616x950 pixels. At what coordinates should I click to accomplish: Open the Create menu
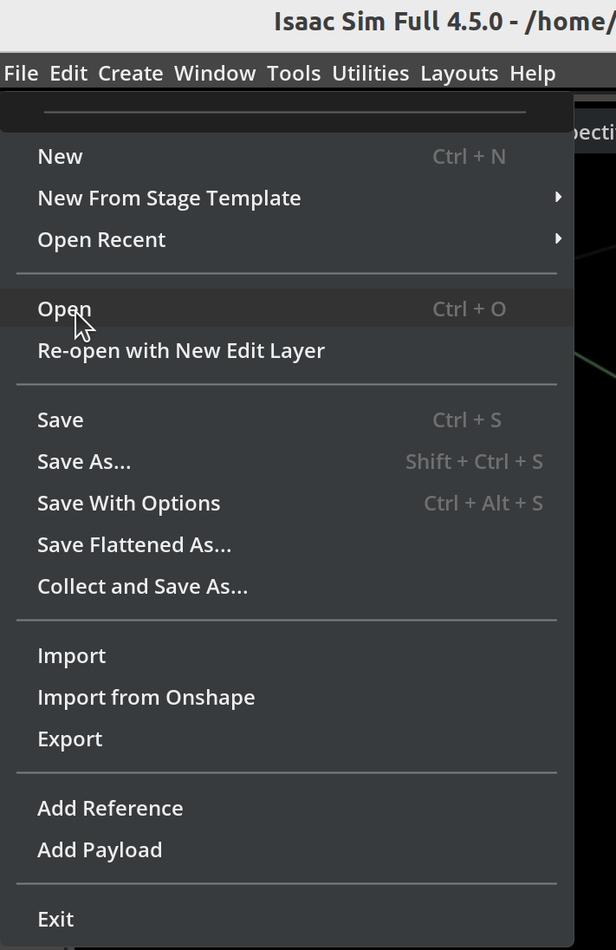tap(131, 74)
